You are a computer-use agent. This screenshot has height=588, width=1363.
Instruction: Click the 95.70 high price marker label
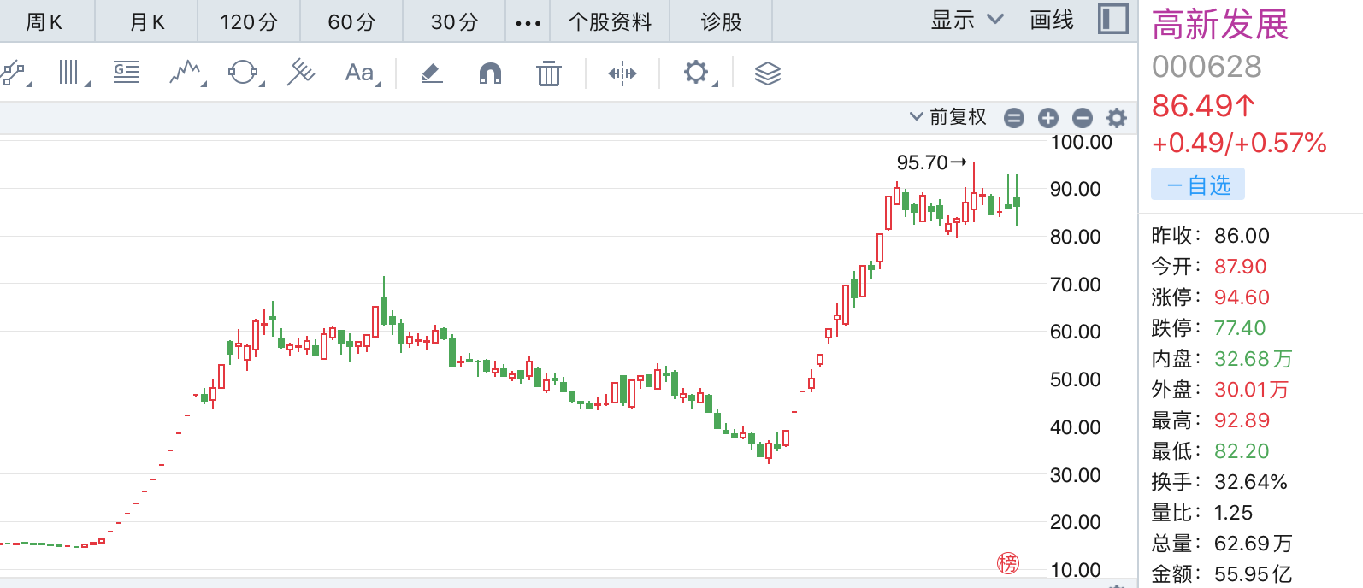(931, 162)
